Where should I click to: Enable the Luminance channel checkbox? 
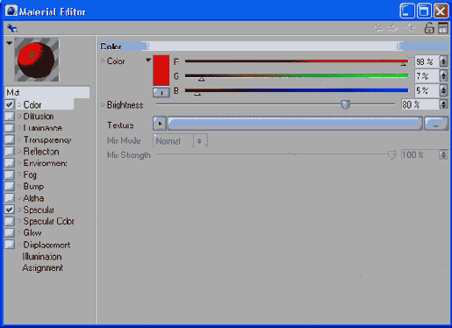(10, 128)
